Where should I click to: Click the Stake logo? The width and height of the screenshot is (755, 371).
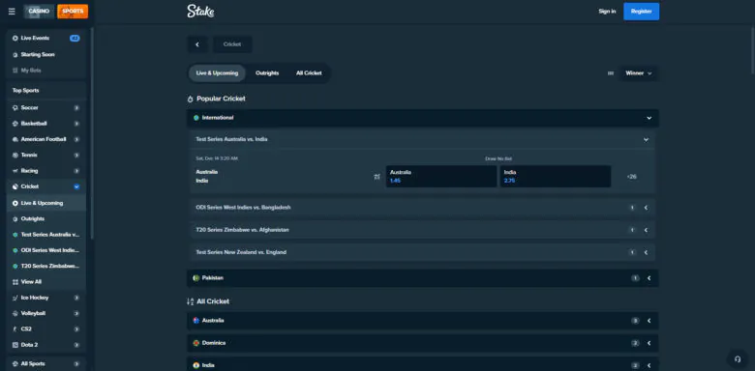[x=200, y=11]
